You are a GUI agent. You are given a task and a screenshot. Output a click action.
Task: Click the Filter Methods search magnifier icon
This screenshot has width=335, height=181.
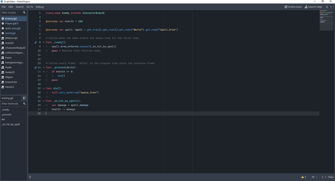click(x=24, y=104)
